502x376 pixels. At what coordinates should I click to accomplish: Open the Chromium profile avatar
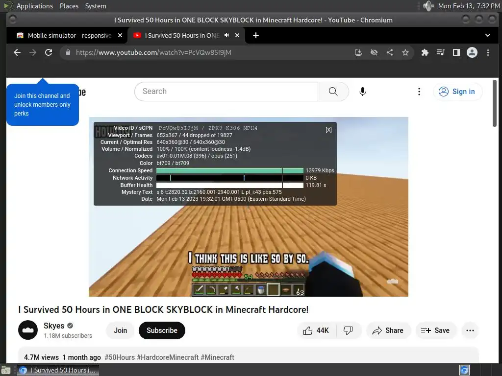coord(472,52)
